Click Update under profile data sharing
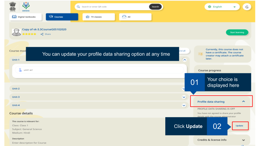Viewport: 261px width, 146px height. click(239, 126)
